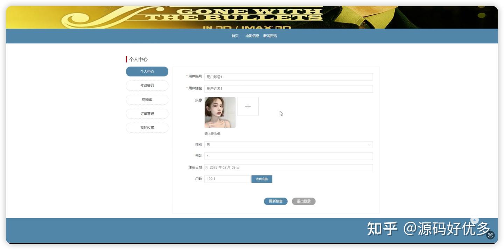Click the dropdown arrow in the 性别 field

(x=369, y=144)
